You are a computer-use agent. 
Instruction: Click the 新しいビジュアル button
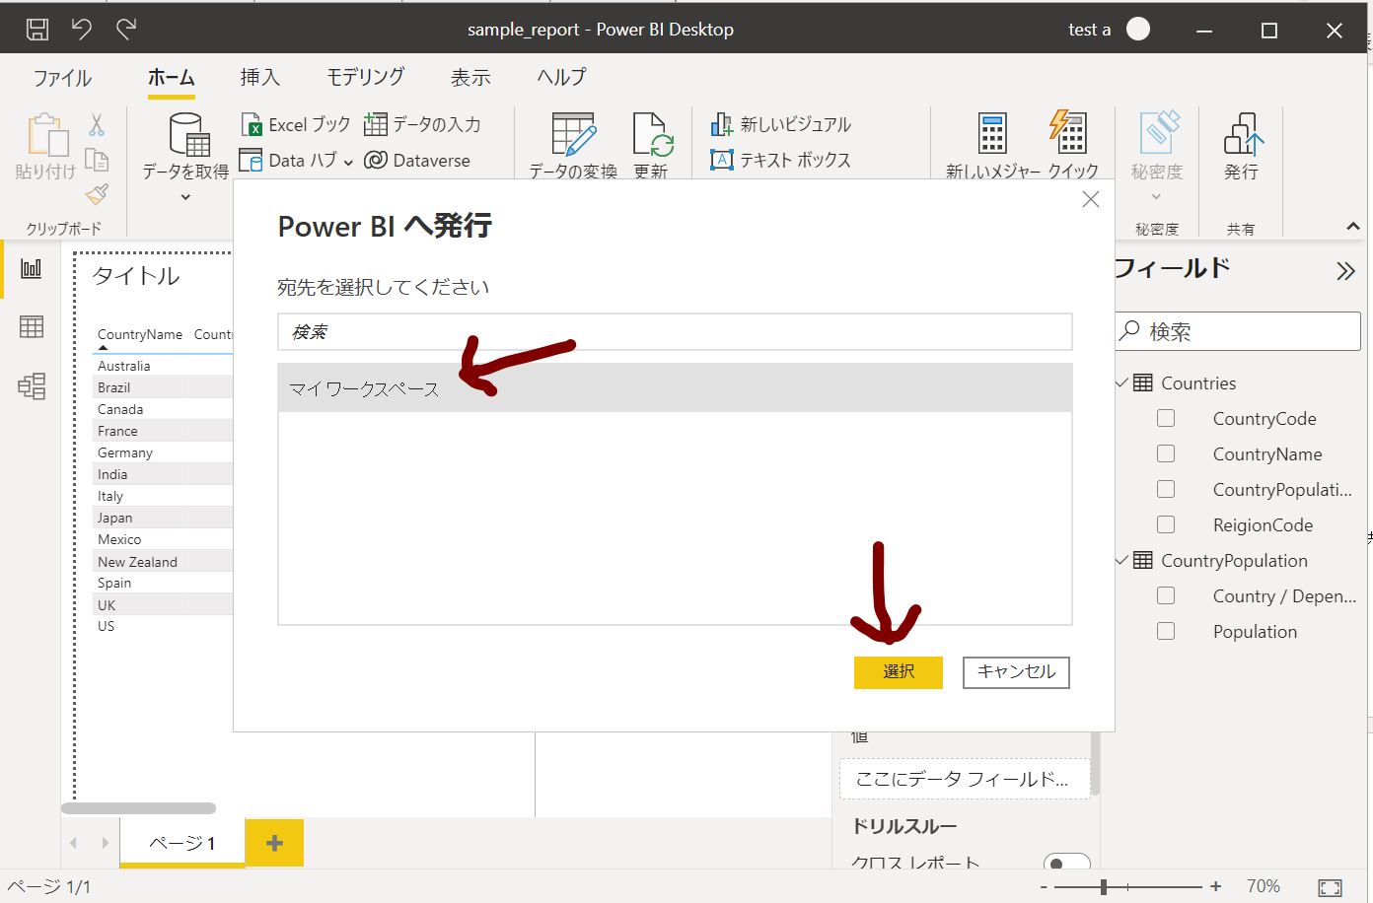(780, 124)
